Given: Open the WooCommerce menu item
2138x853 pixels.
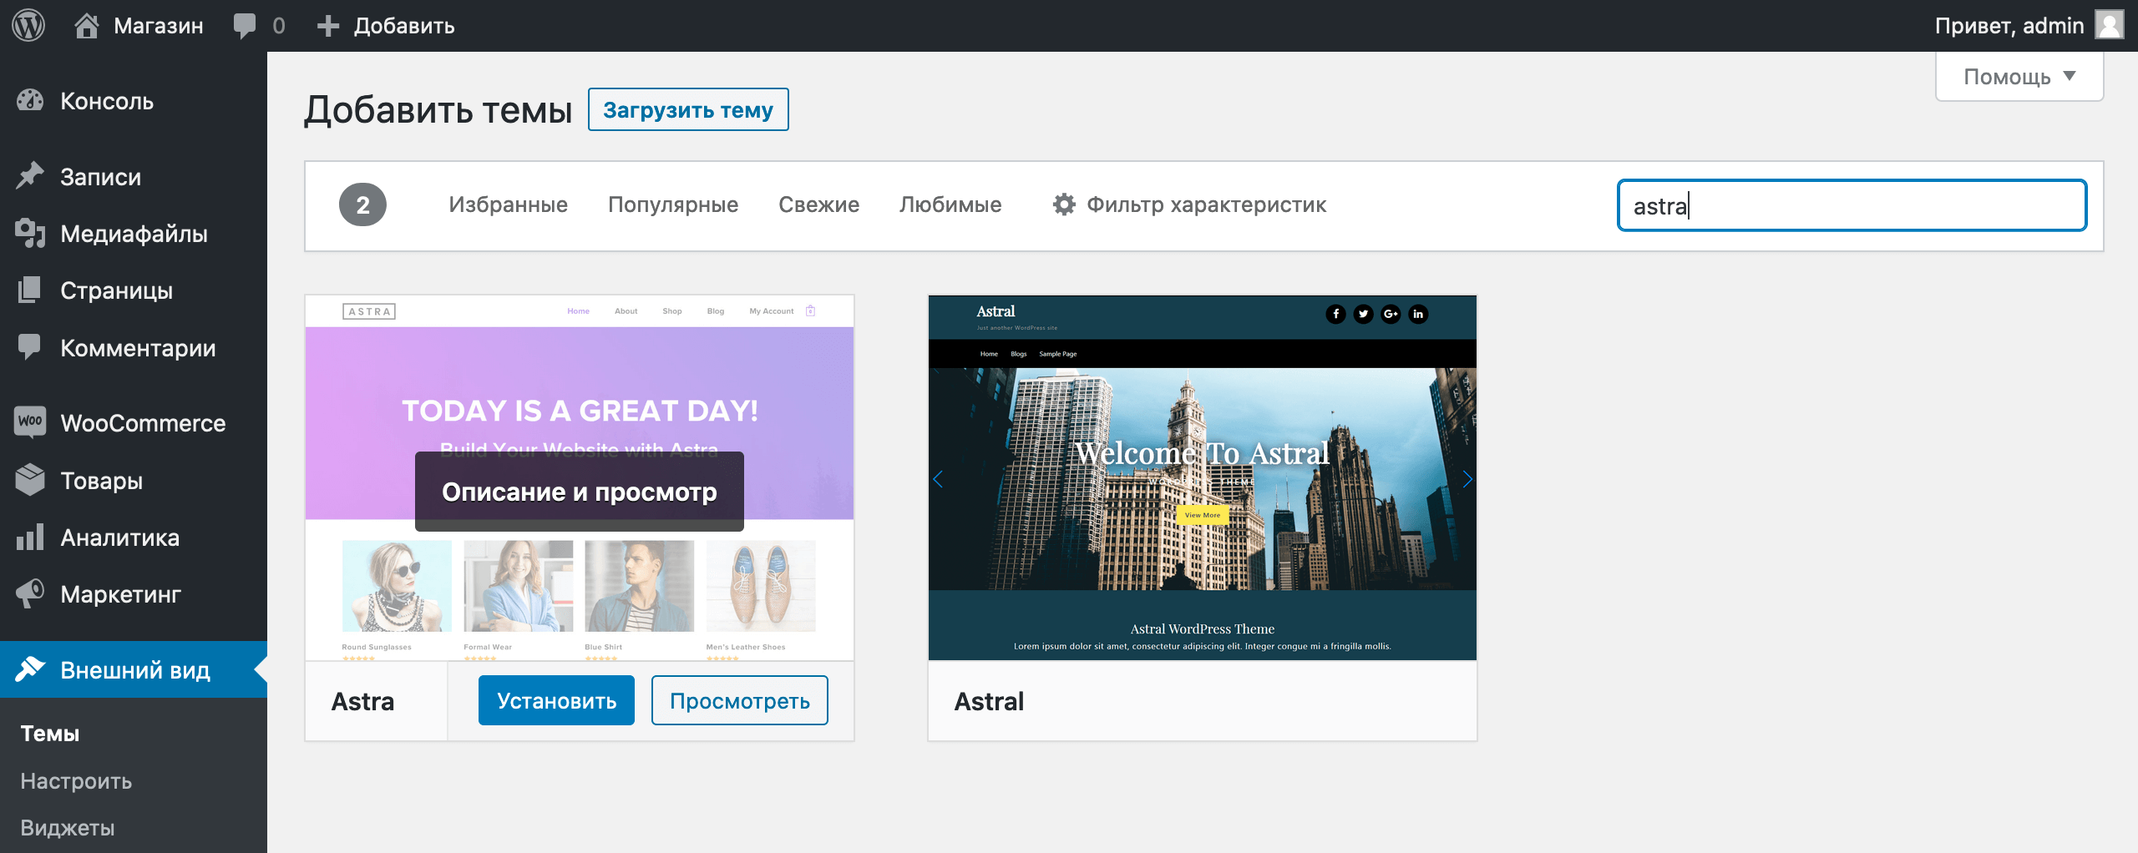Looking at the screenshot, I should pyautogui.click(x=134, y=423).
